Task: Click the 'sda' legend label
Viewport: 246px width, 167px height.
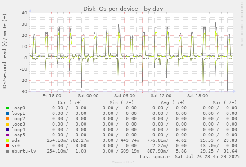Action: pyautogui.click(x=16, y=140)
